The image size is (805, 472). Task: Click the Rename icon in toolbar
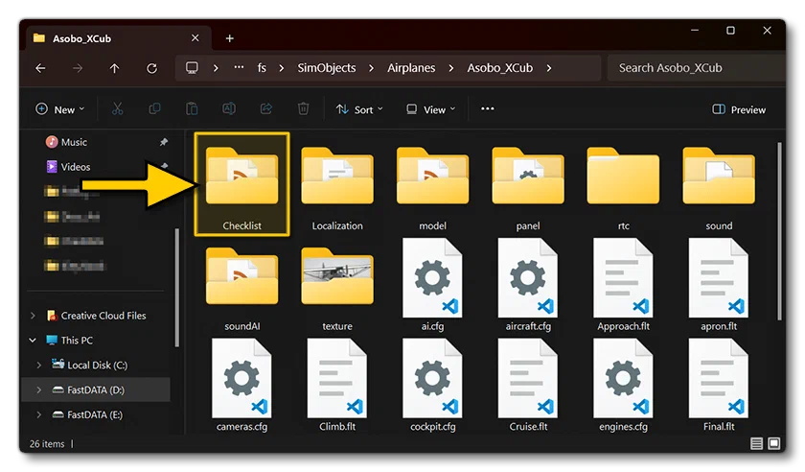coord(229,109)
